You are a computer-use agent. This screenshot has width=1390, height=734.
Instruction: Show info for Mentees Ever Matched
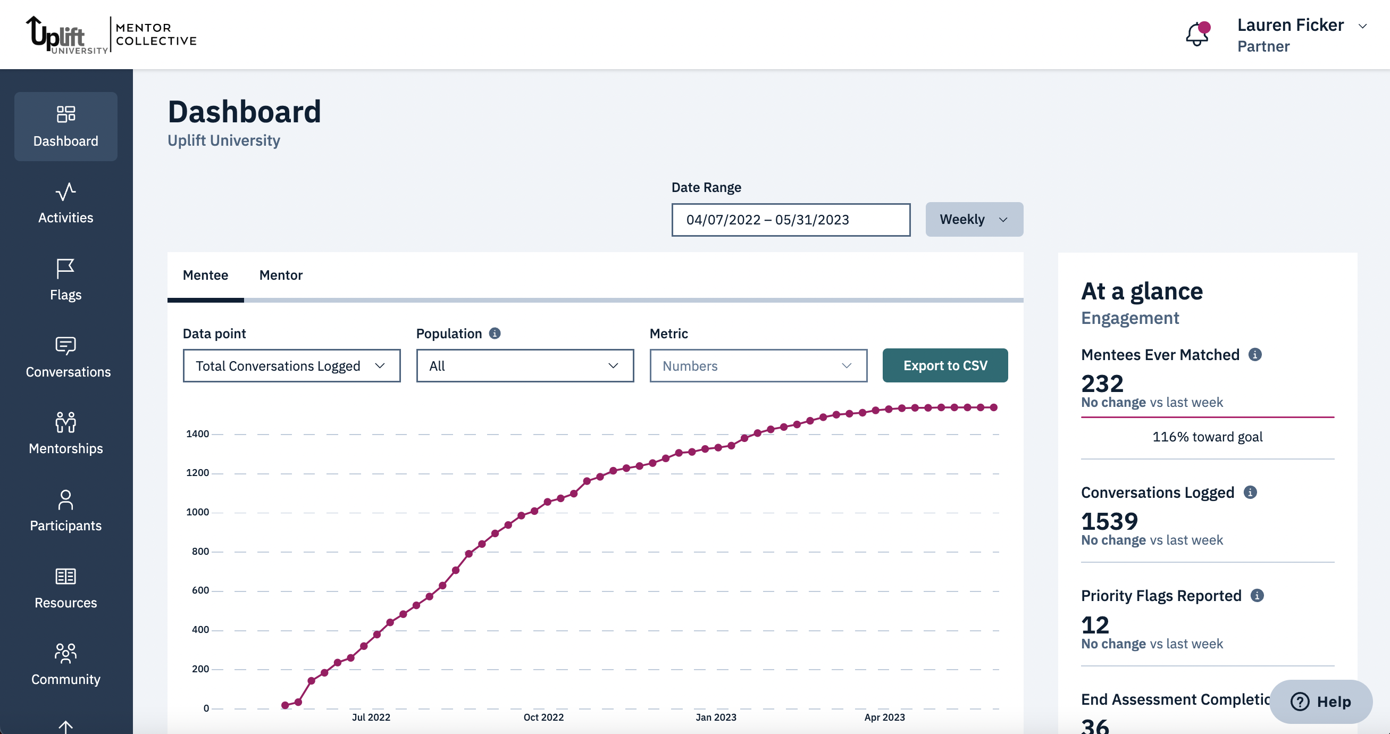(1254, 355)
